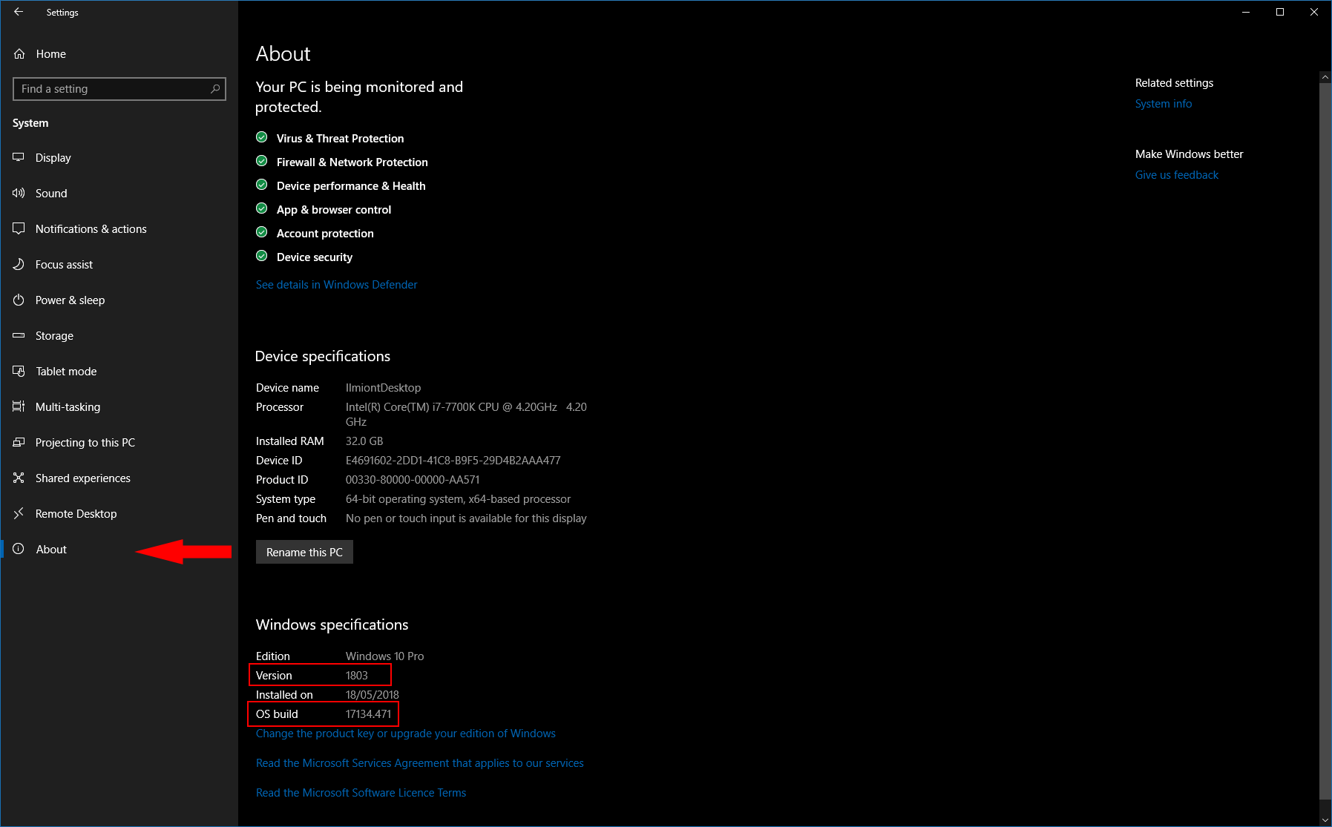Image resolution: width=1332 pixels, height=827 pixels.
Task: Select Focus assist settings
Action: [x=65, y=264]
